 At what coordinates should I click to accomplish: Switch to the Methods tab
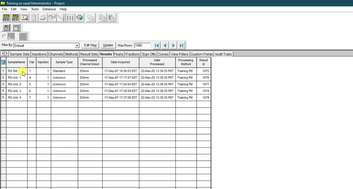tap(72, 54)
